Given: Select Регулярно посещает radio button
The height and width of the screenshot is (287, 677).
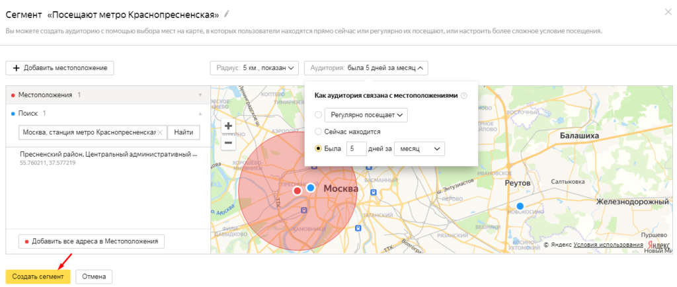Looking at the screenshot, I should pyautogui.click(x=319, y=115).
